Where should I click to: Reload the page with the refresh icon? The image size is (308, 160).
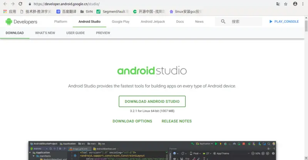20,4
